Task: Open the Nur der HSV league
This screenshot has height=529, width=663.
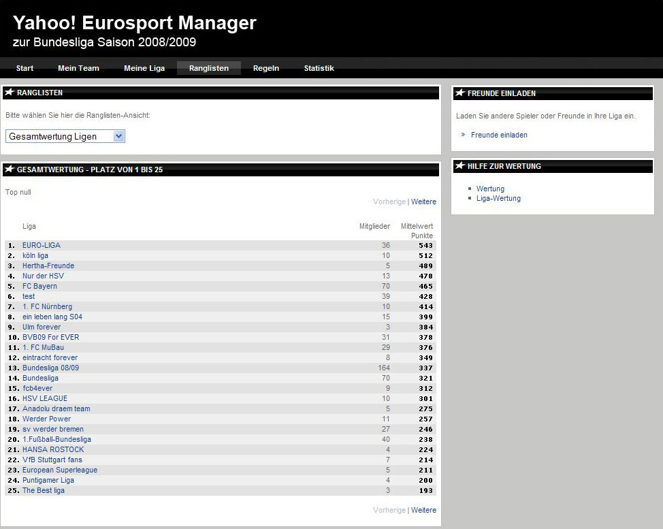Action: tap(43, 276)
